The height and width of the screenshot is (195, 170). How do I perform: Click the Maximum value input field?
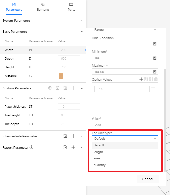125,72
